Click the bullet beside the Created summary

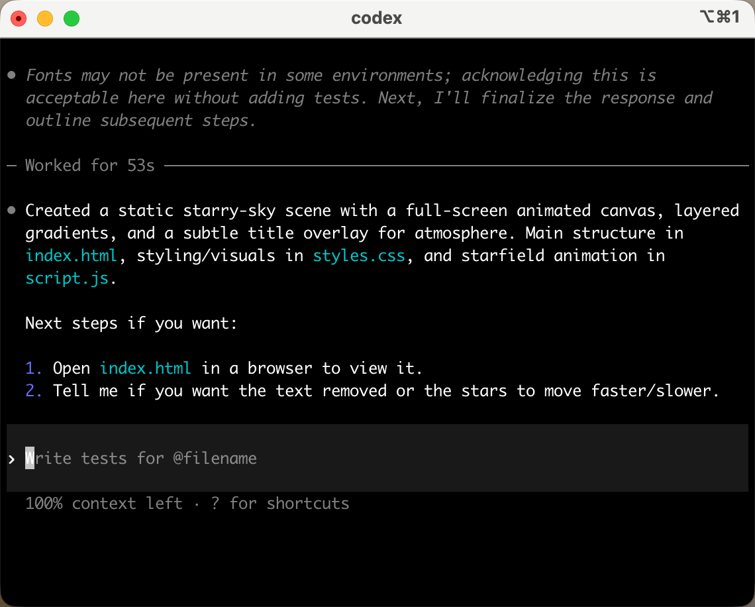(12, 211)
